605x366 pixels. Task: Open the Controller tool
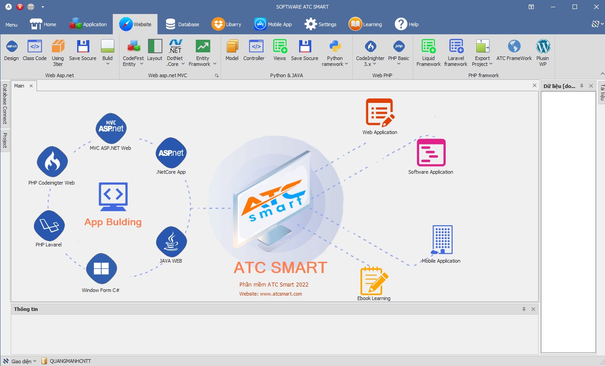click(x=254, y=51)
